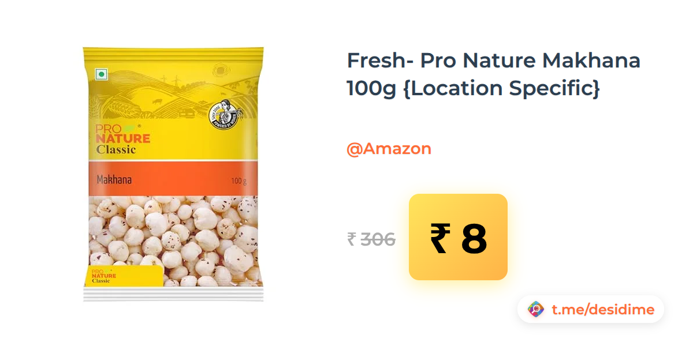
Task: Select the ₹ 8 price badge
Action: click(458, 237)
